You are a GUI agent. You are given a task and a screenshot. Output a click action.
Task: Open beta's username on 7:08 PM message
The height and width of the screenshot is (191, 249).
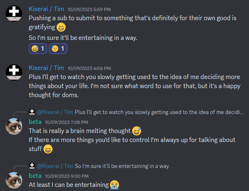[35, 121]
